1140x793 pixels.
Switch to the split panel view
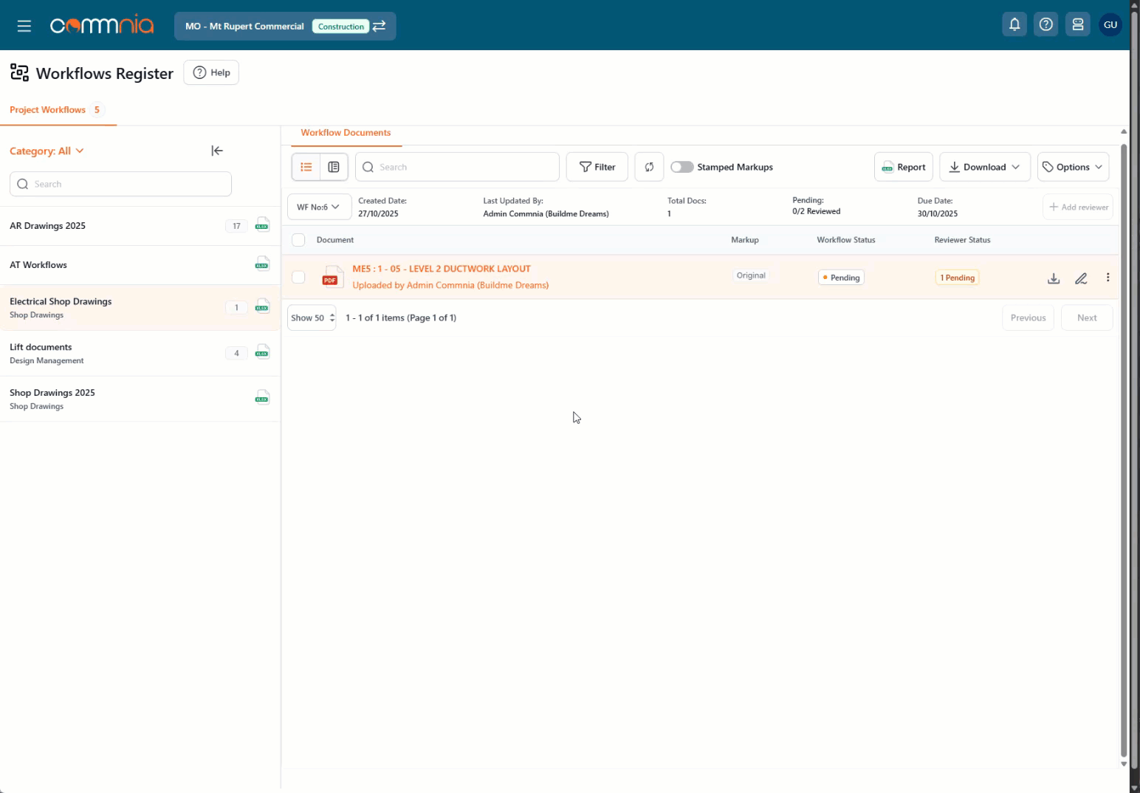click(334, 167)
